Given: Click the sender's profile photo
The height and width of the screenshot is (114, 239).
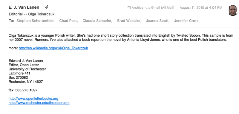Looking at the screenshot, I should click(x=233, y=10).
